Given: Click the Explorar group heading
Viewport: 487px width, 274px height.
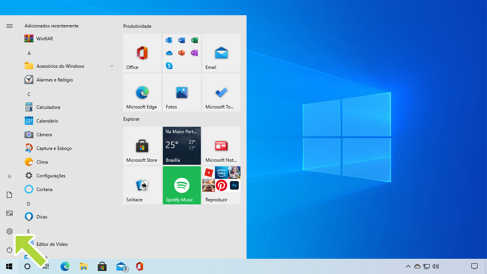Looking at the screenshot, I should [x=131, y=119].
